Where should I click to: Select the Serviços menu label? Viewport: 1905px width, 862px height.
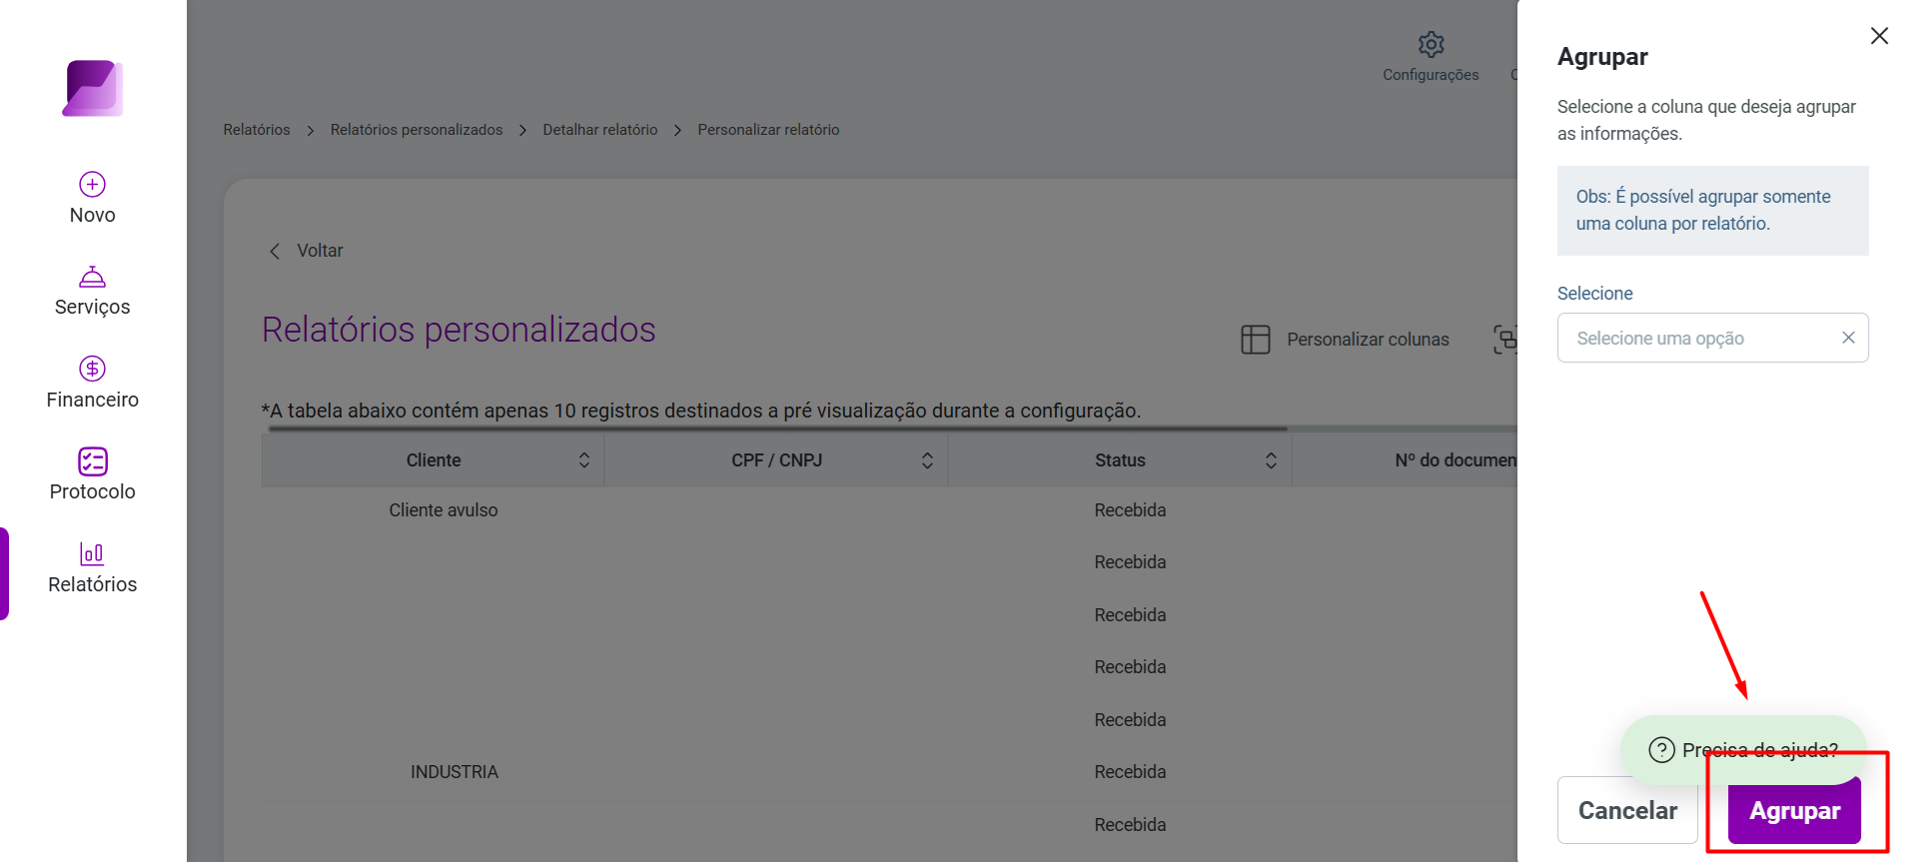(x=93, y=307)
